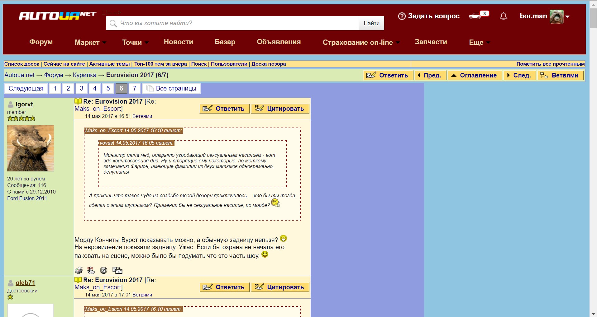Open the car icon with badge 3

[476, 16]
